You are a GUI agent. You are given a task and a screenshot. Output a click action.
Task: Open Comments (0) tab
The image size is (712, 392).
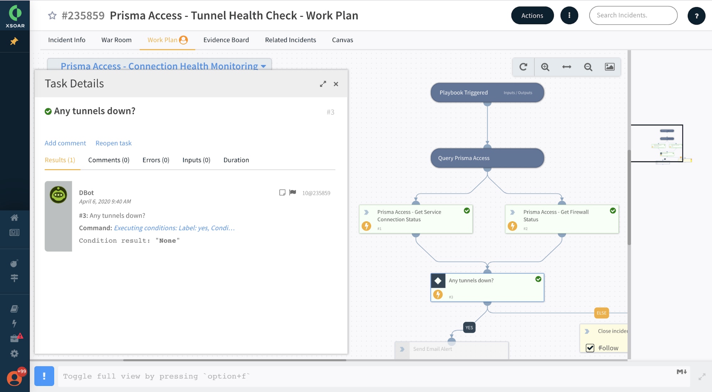point(109,160)
